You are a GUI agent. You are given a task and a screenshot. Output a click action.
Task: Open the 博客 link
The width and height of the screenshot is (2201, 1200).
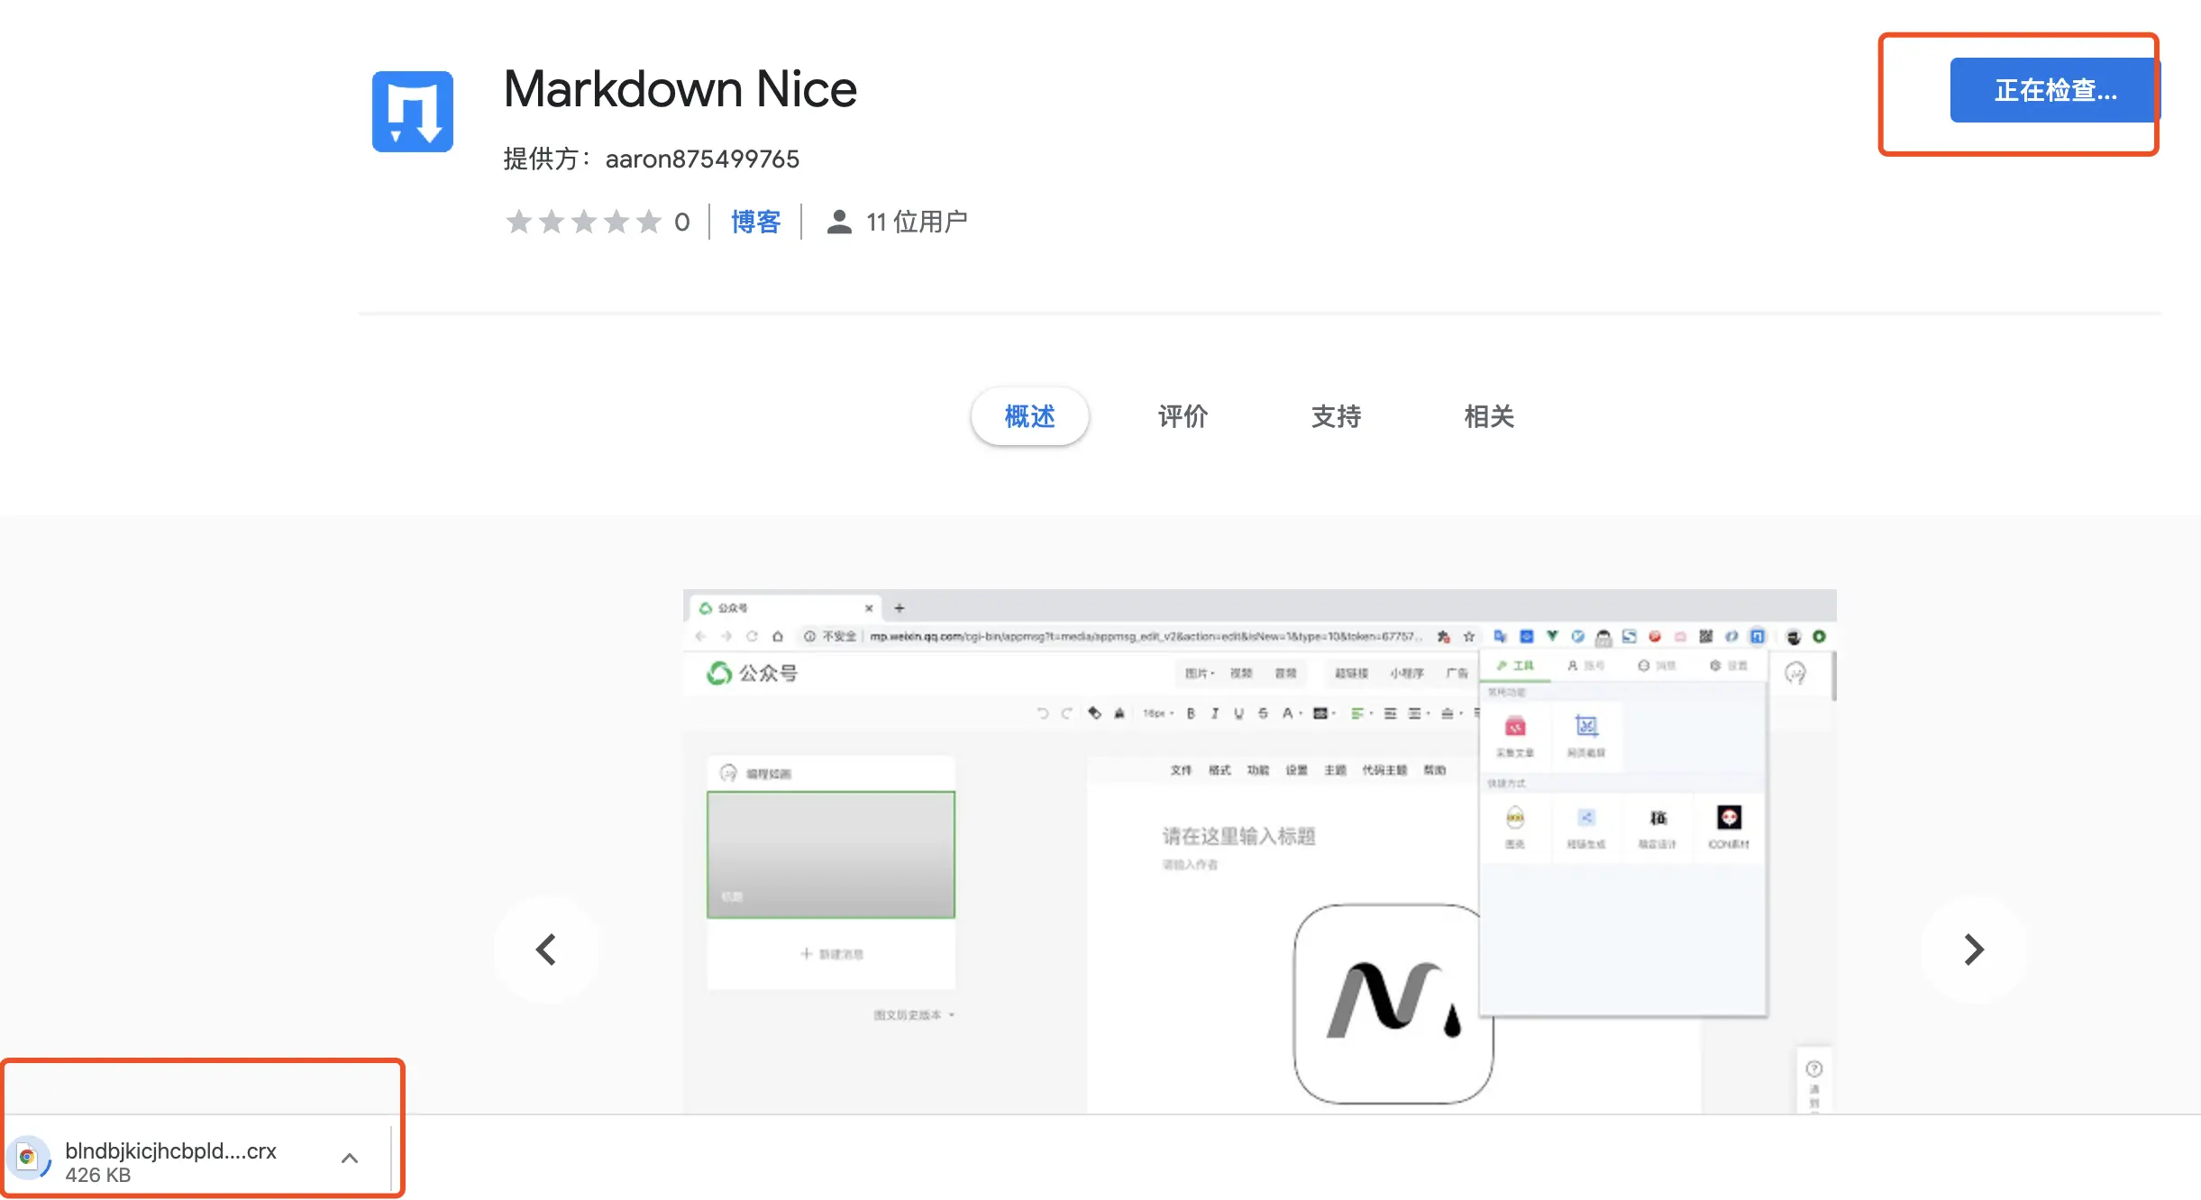point(755,222)
